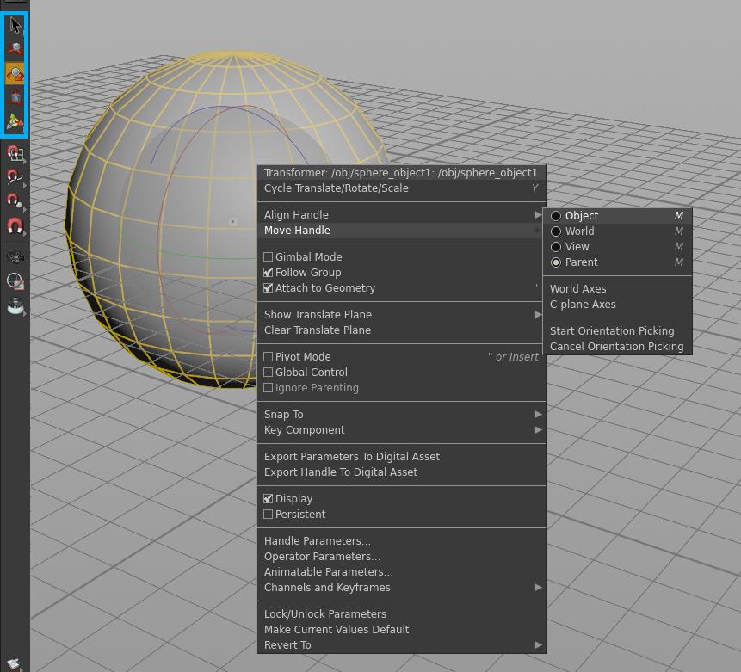Enable the grid snapping magnet
The image size is (741, 672).
(15, 154)
